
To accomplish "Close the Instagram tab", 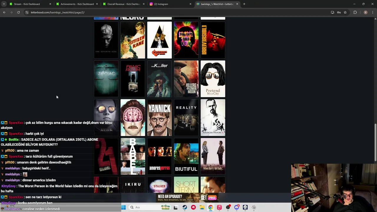I will coord(190,4).
